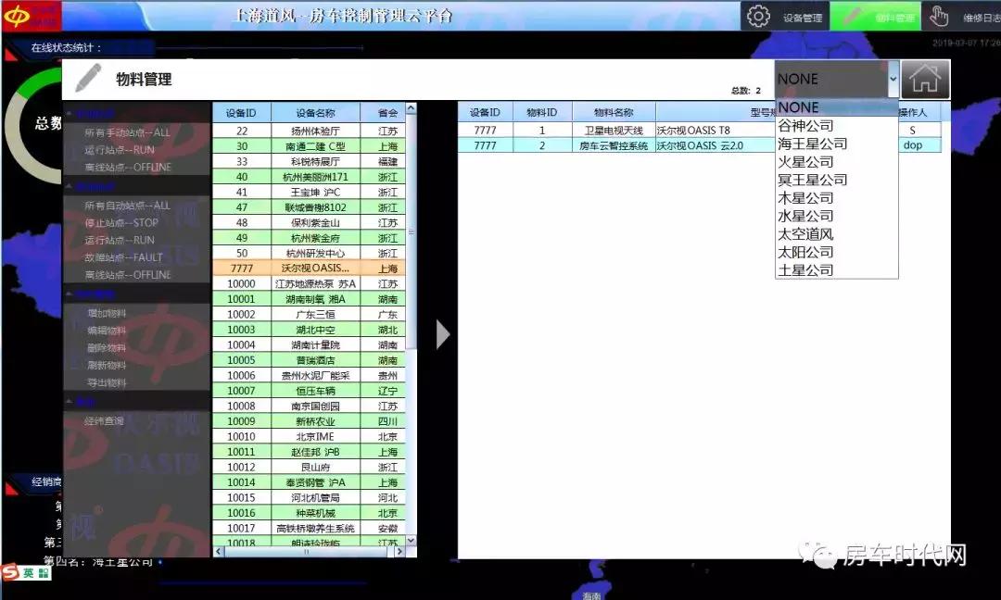Select material row 房车云智控系统
The image size is (1001, 600).
699,145
